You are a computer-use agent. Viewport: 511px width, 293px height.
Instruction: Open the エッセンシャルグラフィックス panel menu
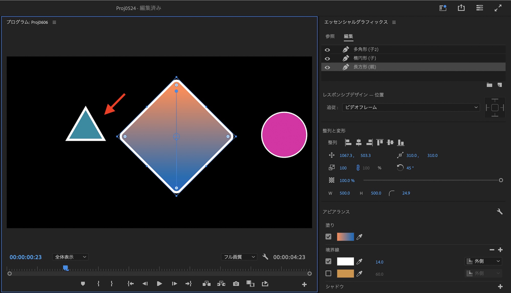(x=394, y=22)
